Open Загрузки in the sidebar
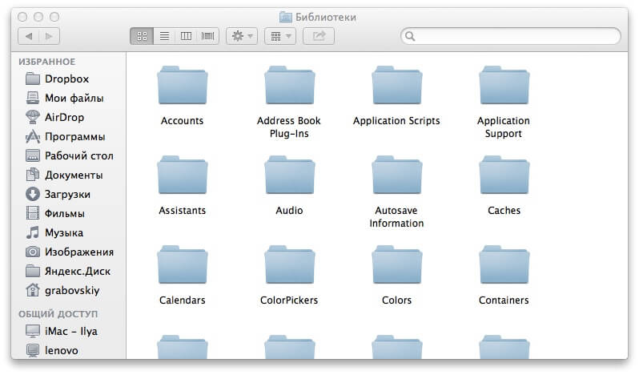 [58, 194]
